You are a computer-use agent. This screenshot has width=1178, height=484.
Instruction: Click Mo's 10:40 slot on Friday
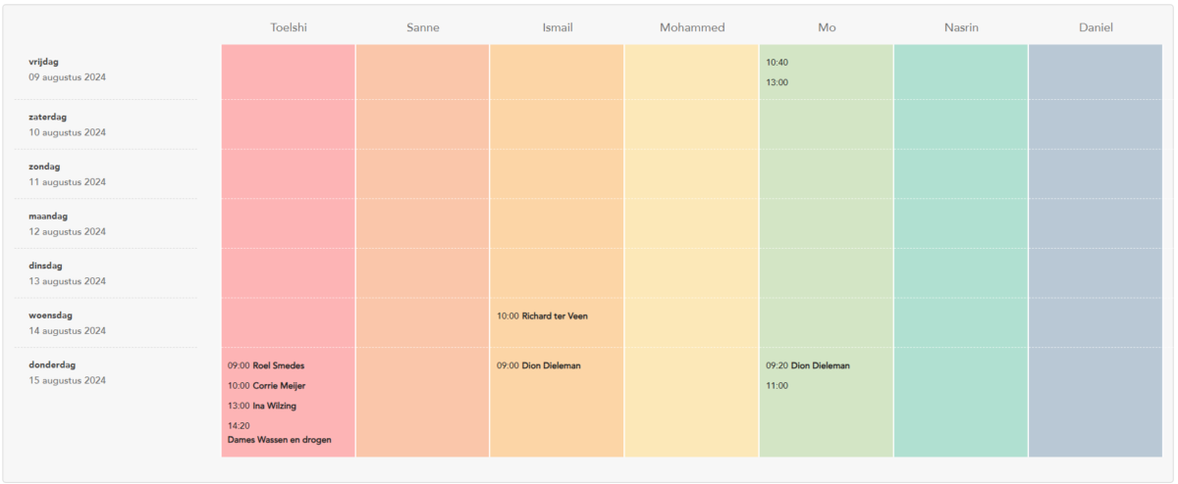click(x=776, y=63)
